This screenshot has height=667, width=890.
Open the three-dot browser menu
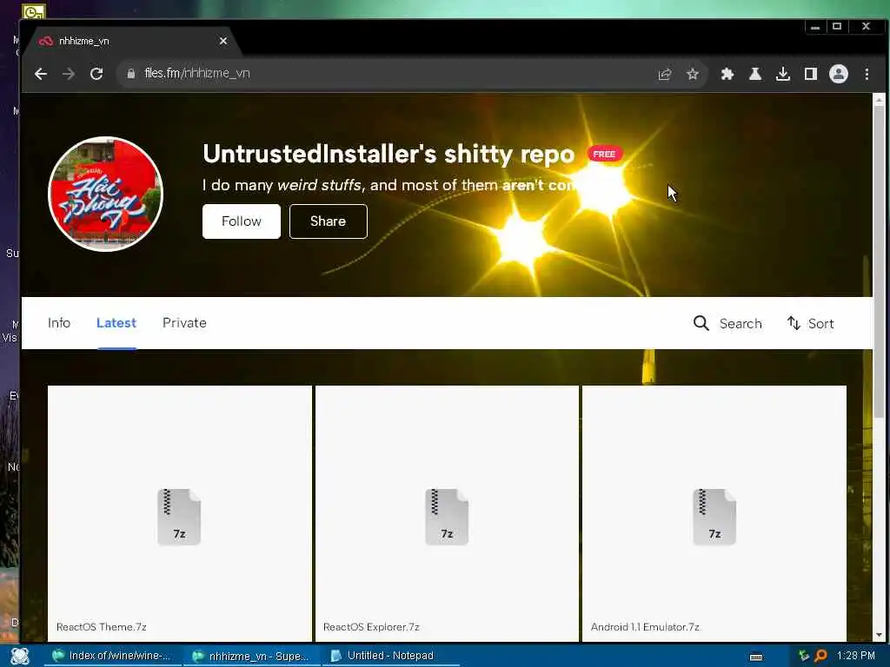coord(867,74)
